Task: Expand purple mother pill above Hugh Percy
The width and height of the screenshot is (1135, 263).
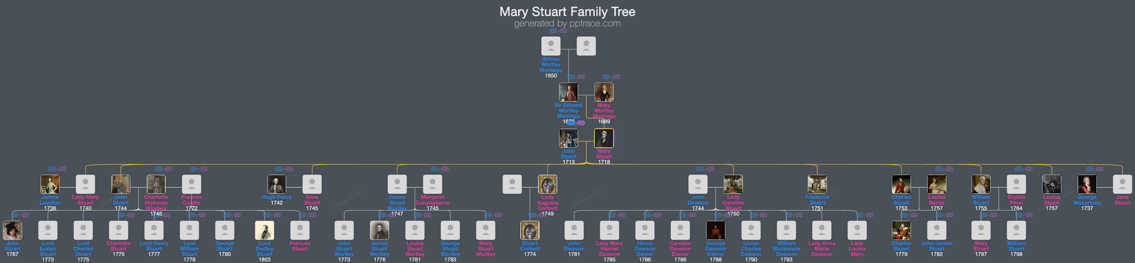Action: 289,169
